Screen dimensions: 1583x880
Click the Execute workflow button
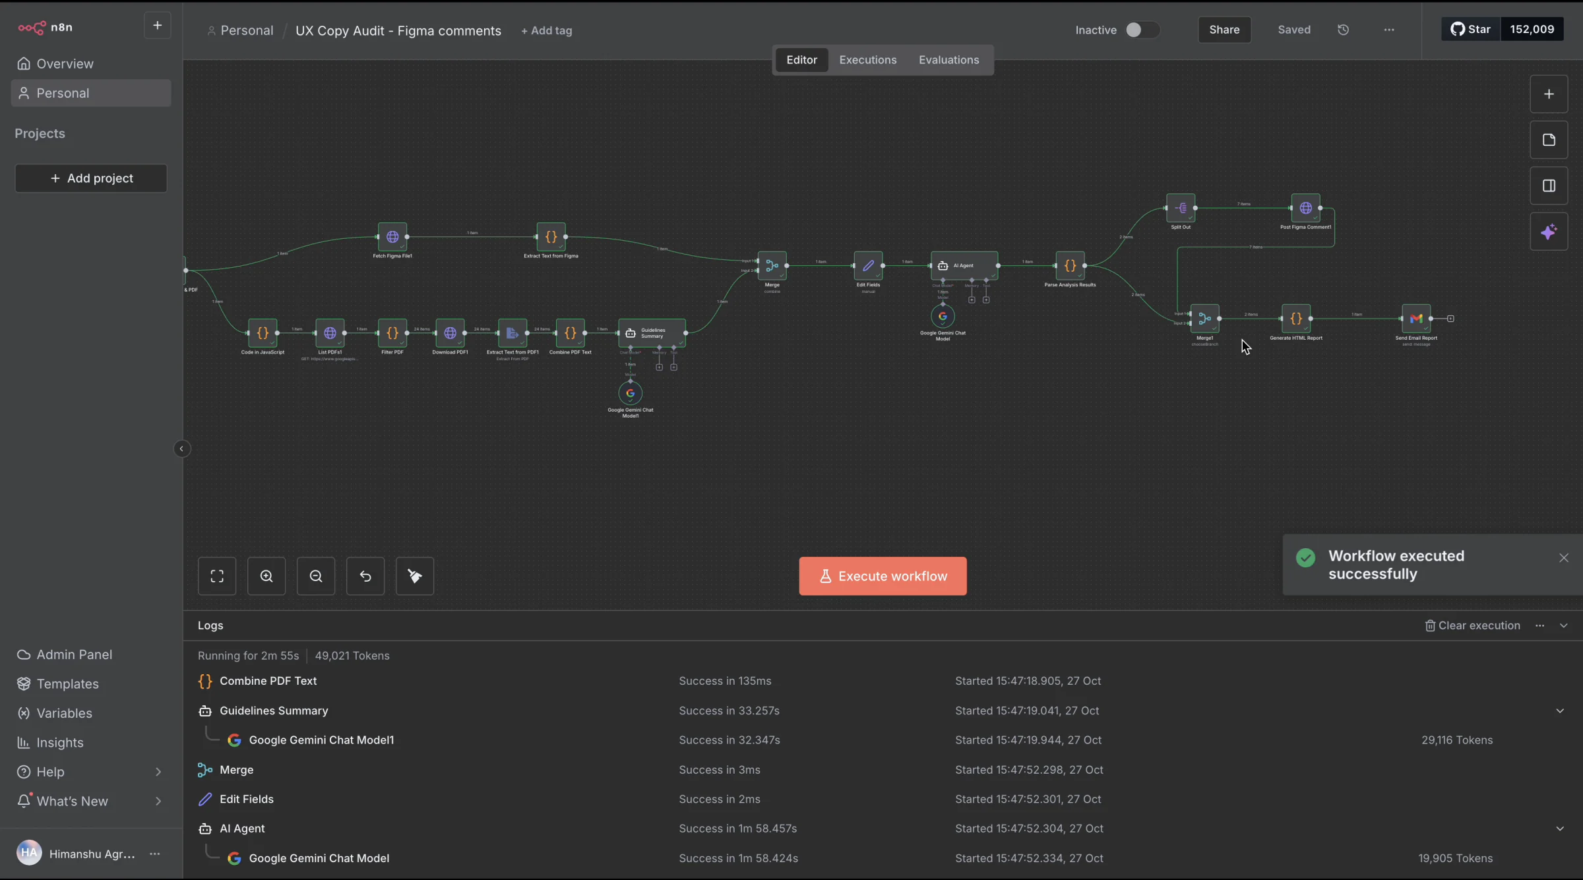click(x=883, y=576)
